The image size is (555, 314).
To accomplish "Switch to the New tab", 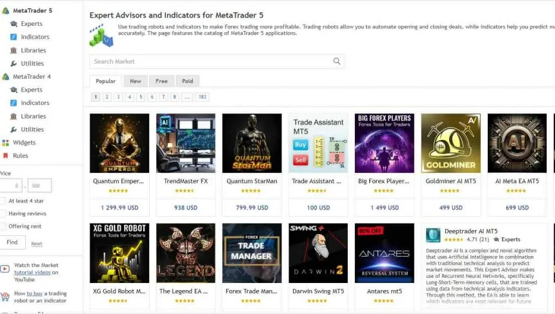I will point(135,81).
